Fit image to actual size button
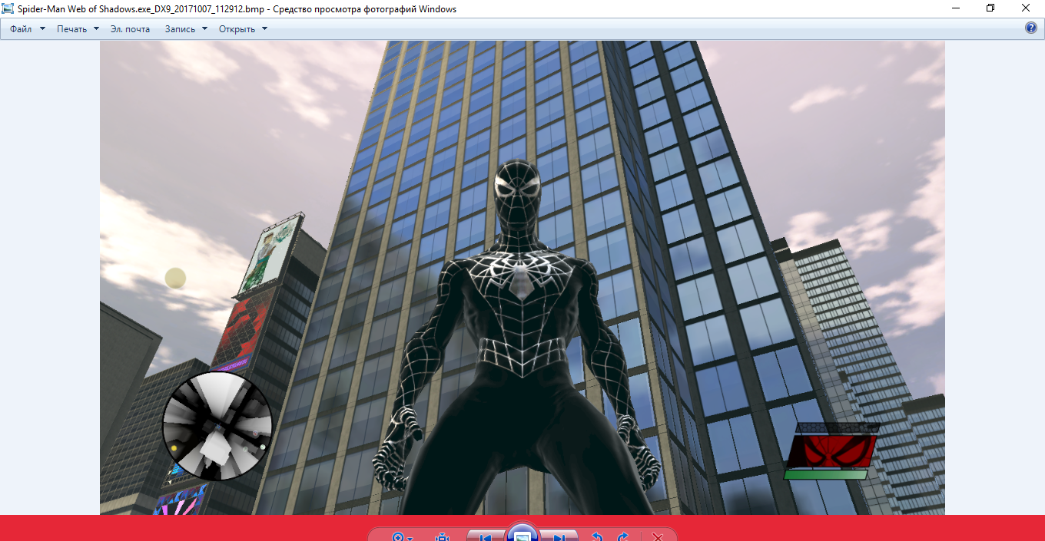The height and width of the screenshot is (541, 1045). pyautogui.click(x=442, y=537)
